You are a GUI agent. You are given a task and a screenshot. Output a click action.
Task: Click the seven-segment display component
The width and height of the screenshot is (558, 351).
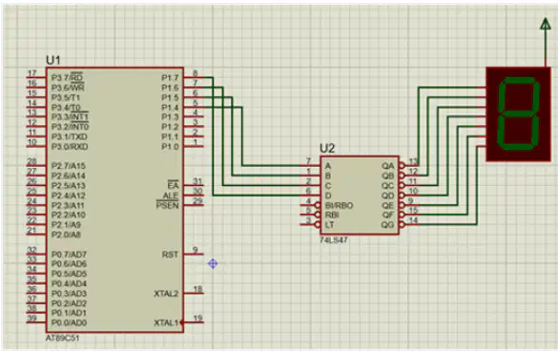[x=518, y=114]
